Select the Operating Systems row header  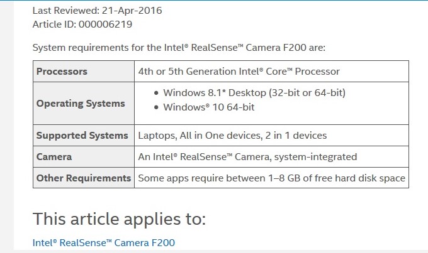(81, 104)
